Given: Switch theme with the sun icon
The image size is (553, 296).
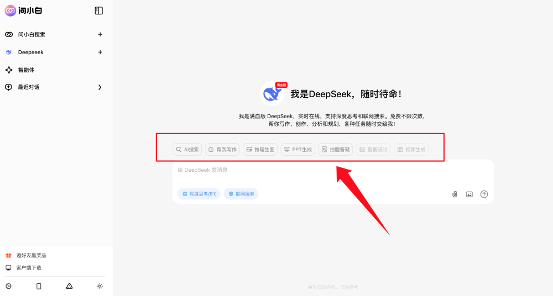Looking at the screenshot, I should tap(100, 286).
